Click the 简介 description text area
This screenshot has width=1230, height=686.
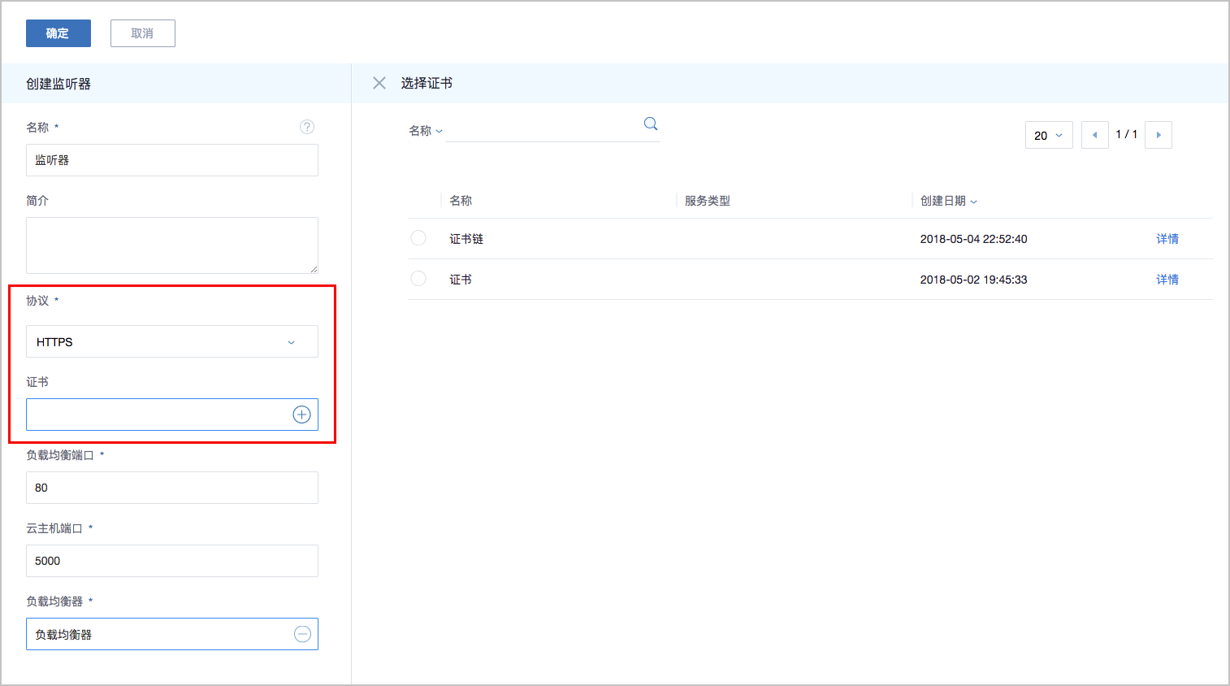pyautogui.click(x=172, y=245)
